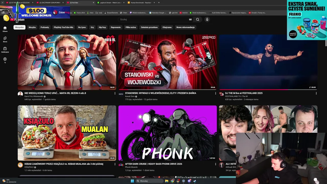Image resolution: width=327 pixels, height=184 pixels.
Task: Open options menu for DJ THE M video
Action: point(316,93)
